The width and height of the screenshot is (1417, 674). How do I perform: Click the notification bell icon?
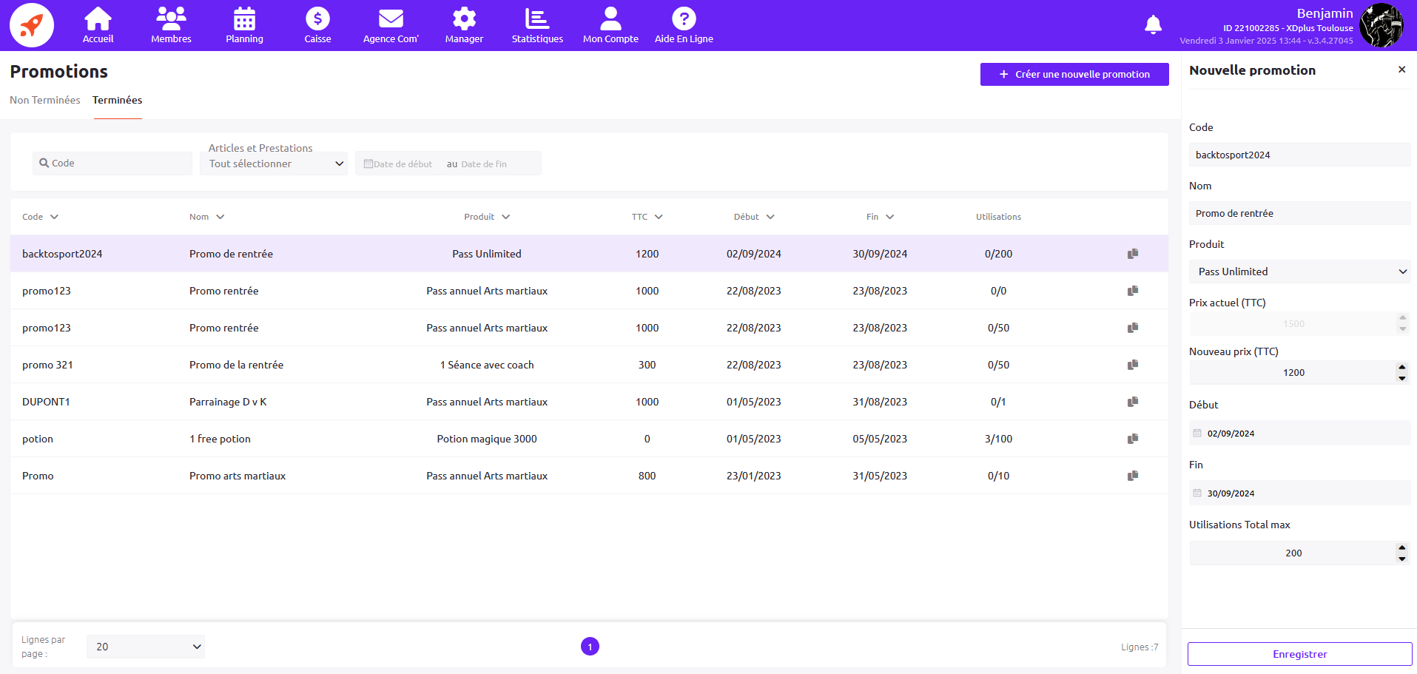pos(1153,25)
